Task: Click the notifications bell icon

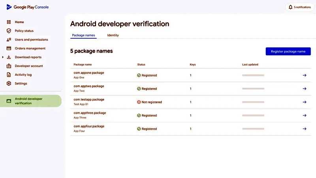Action: [290, 7]
